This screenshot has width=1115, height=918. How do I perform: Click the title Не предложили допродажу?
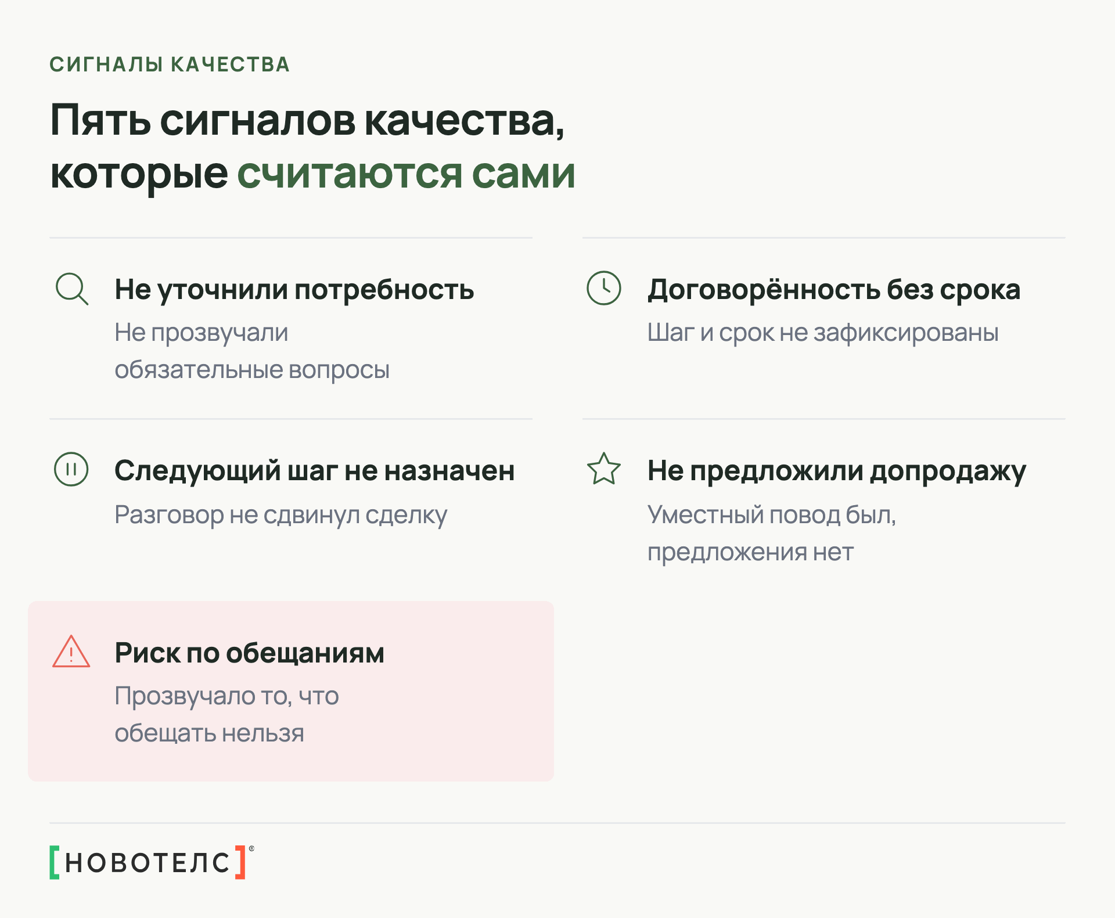point(837,471)
